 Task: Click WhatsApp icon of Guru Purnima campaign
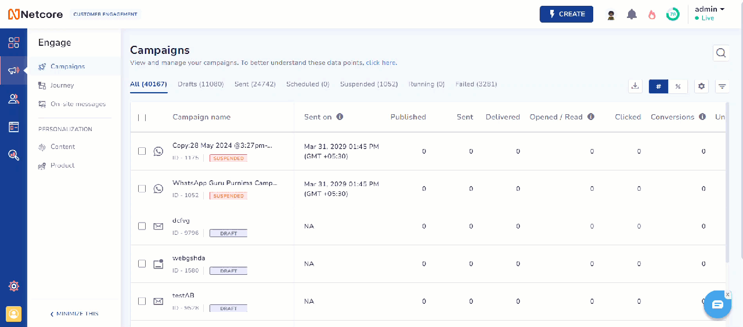coord(158,189)
